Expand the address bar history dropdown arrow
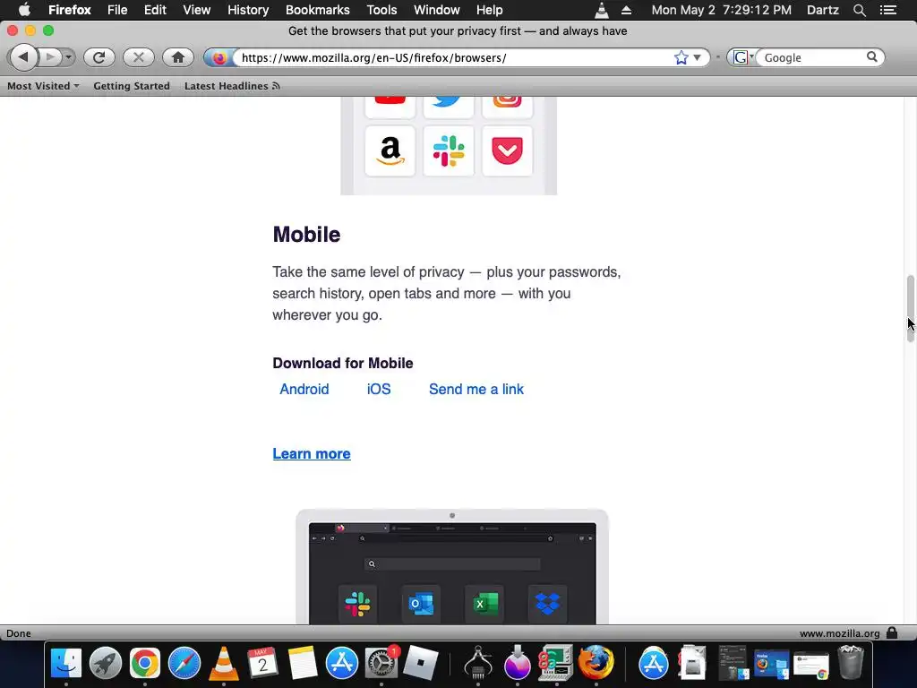 coord(697,57)
